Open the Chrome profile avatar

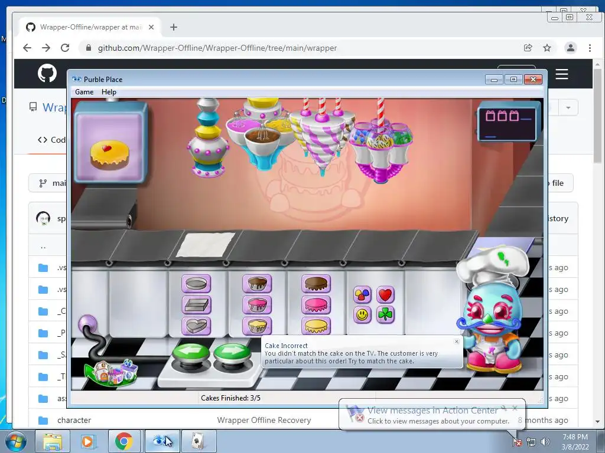(570, 48)
